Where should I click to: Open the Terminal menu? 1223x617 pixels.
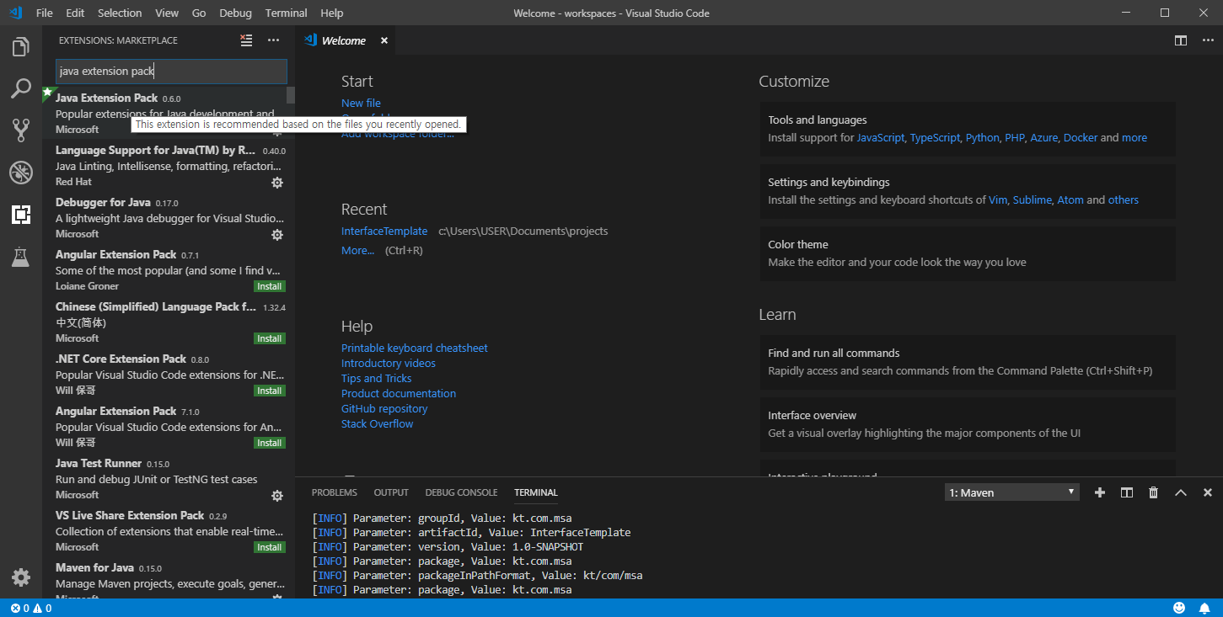click(286, 13)
